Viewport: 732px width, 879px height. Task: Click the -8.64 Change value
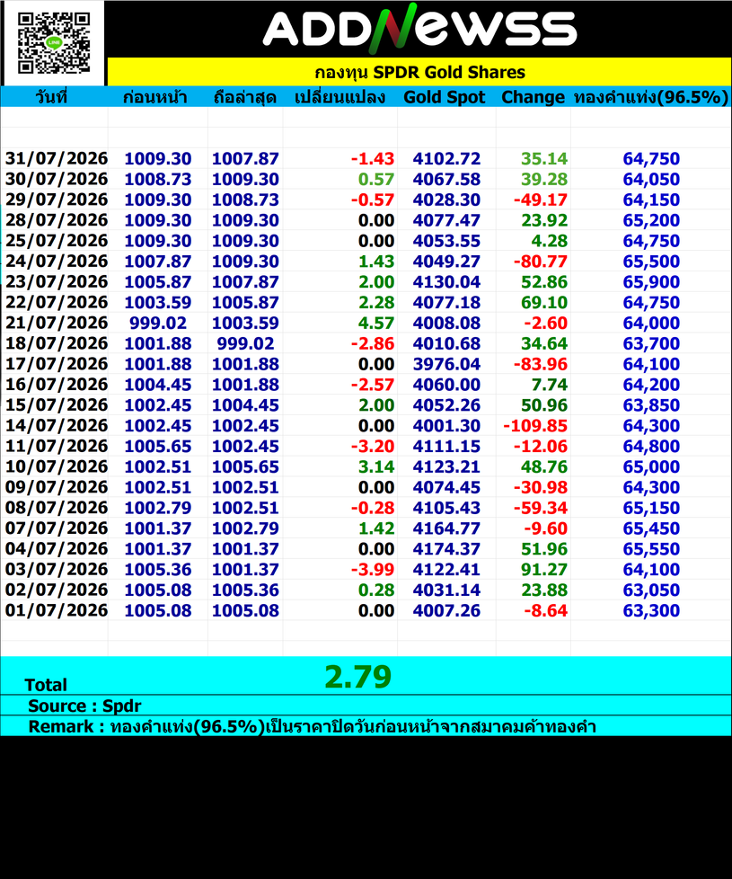click(x=545, y=610)
